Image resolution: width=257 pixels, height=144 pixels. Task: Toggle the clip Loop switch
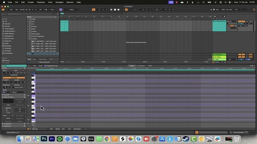click(x=14, y=78)
